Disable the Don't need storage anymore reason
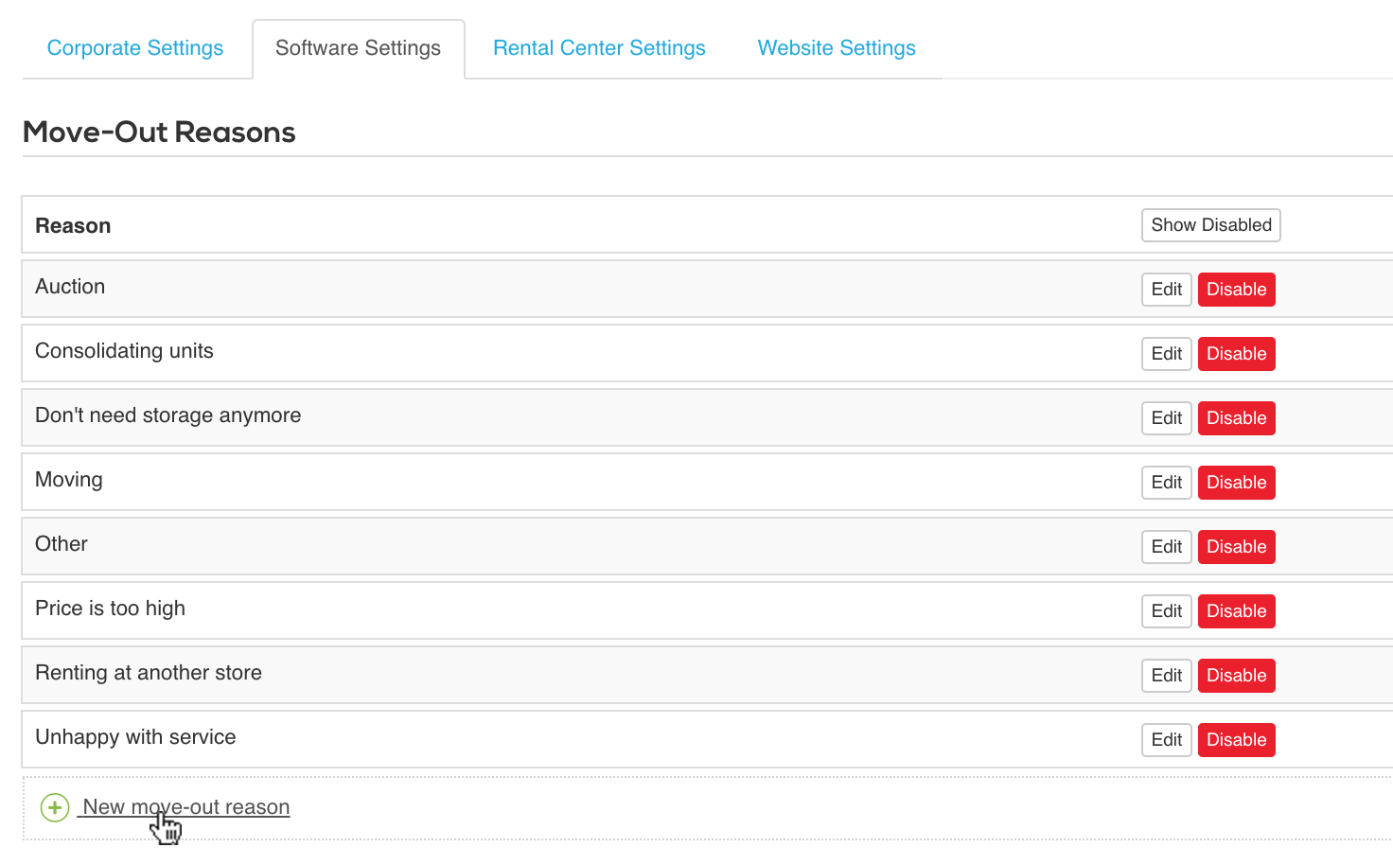This screenshot has height=865, width=1393. 1236,418
